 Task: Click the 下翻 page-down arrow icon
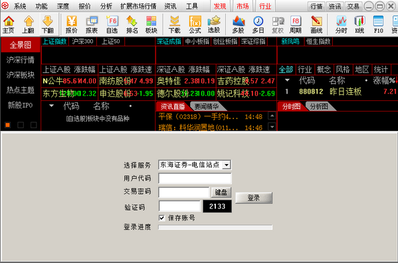click(x=48, y=25)
